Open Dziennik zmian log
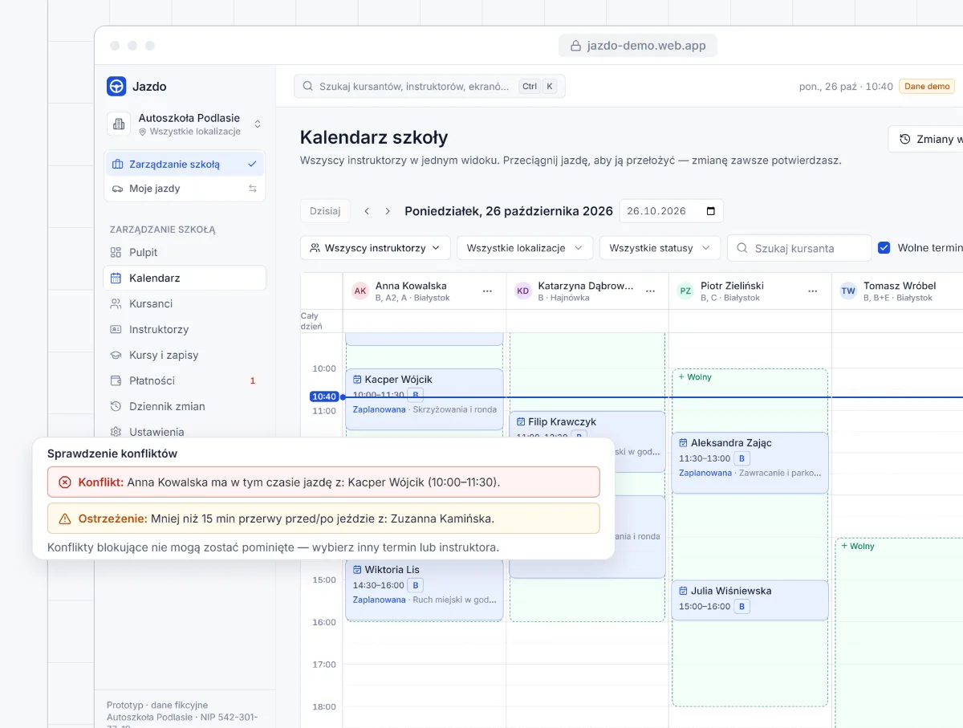Viewport: 963px width, 728px height. pyautogui.click(x=185, y=406)
